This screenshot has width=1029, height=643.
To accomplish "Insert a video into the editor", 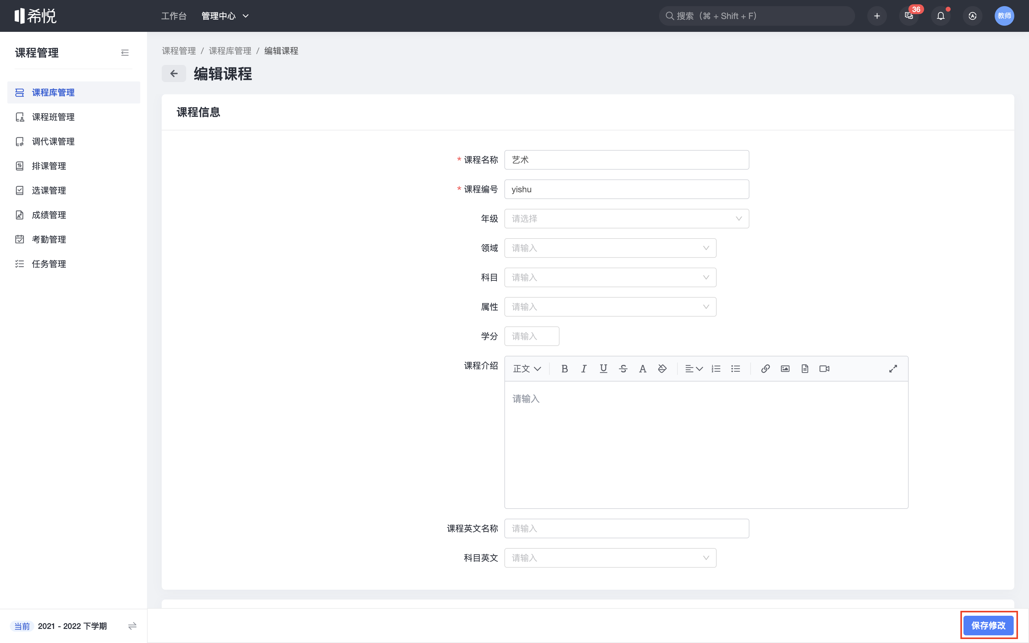I will 824,369.
